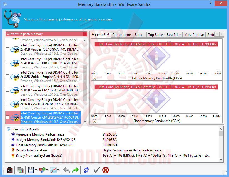Viewport: 229px width, 177px height.
Task: Click the checkmark OK icon
Action: pos(97,170)
